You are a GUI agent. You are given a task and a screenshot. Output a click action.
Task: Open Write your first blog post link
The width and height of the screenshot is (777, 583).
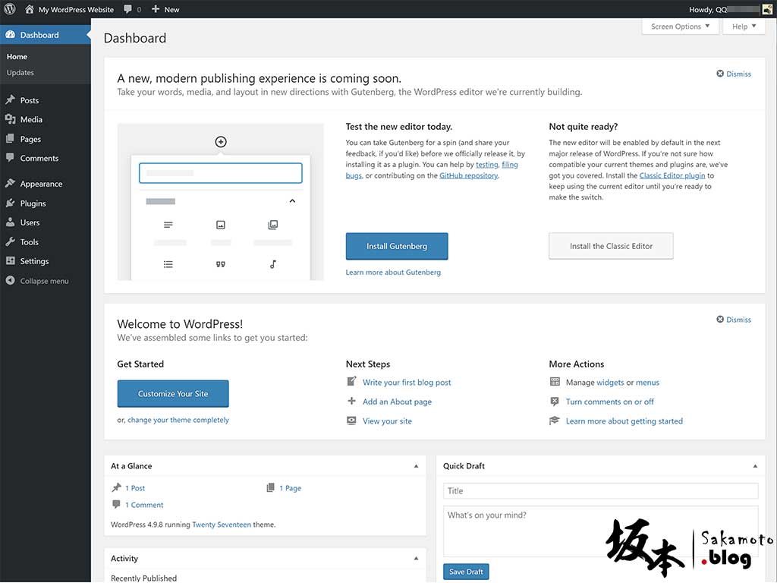click(407, 383)
